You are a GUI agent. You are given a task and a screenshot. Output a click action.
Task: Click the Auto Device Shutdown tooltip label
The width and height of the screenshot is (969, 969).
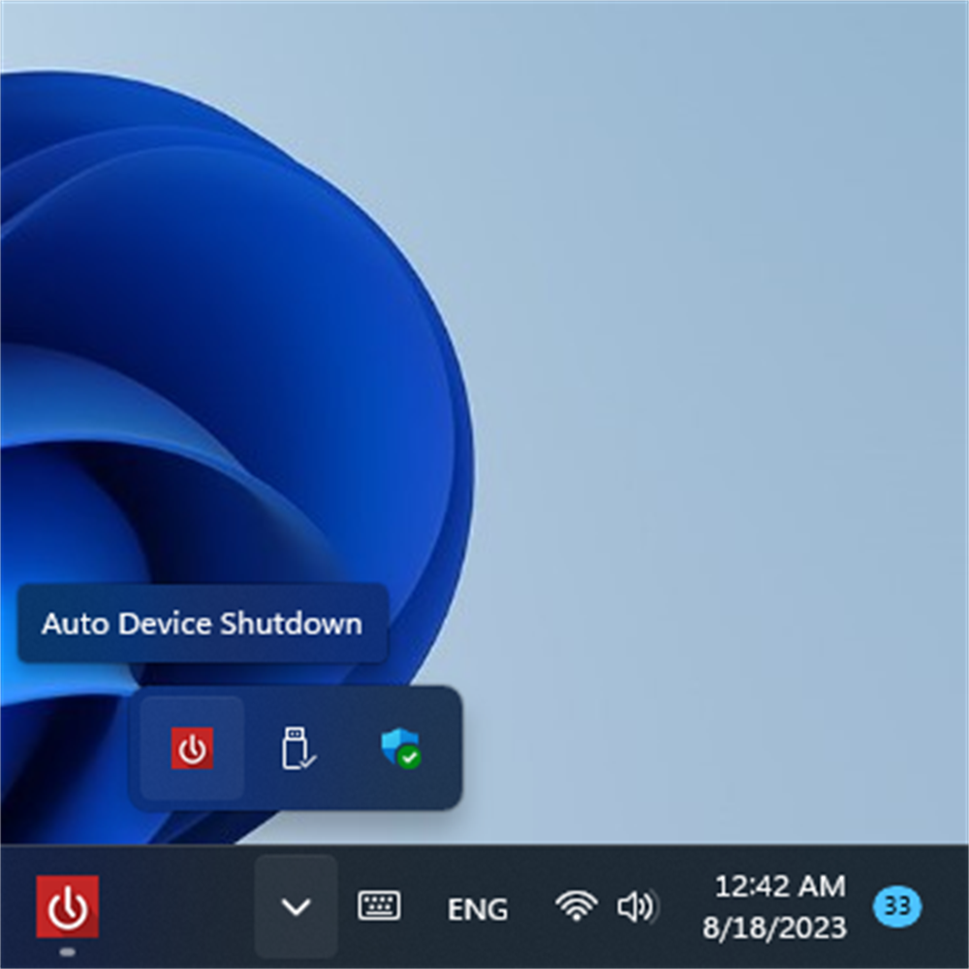pos(202,624)
